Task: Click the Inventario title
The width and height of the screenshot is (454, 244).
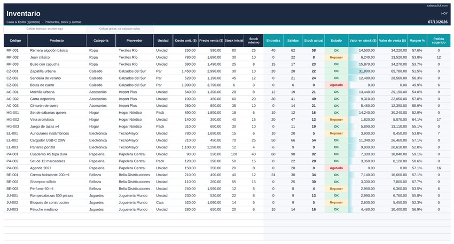Action: (24, 13)
